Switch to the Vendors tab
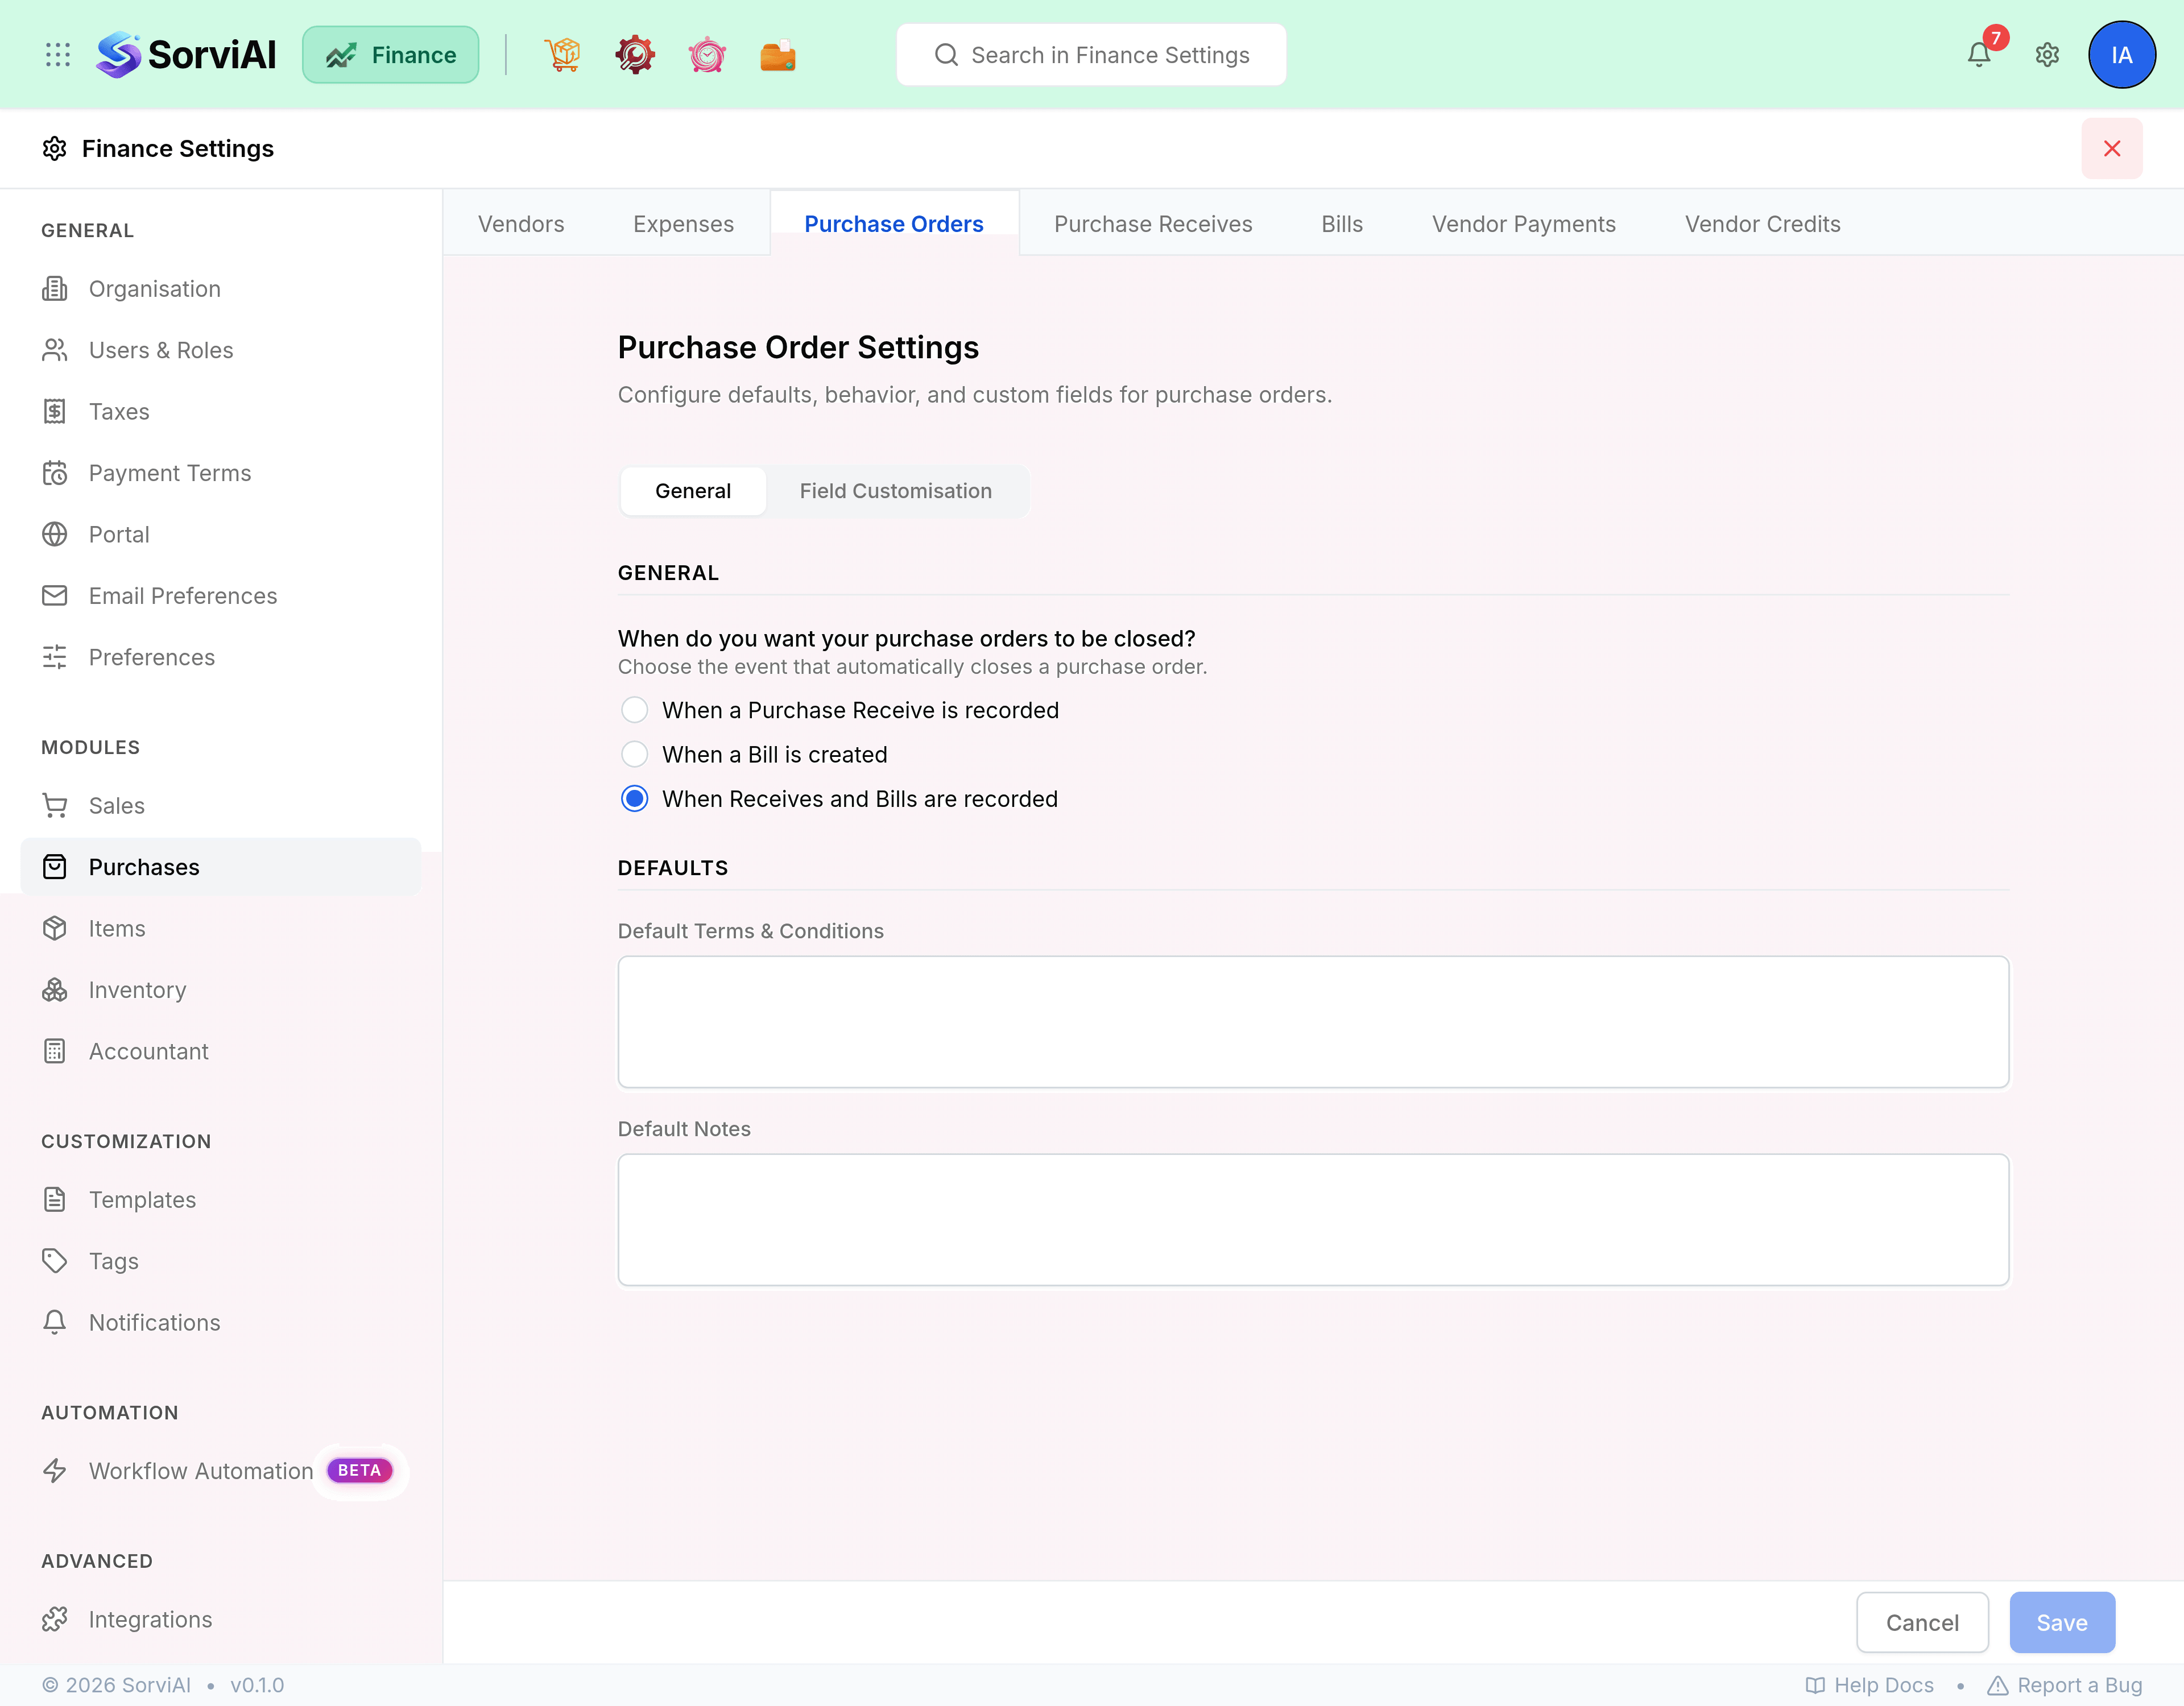 [521, 224]
